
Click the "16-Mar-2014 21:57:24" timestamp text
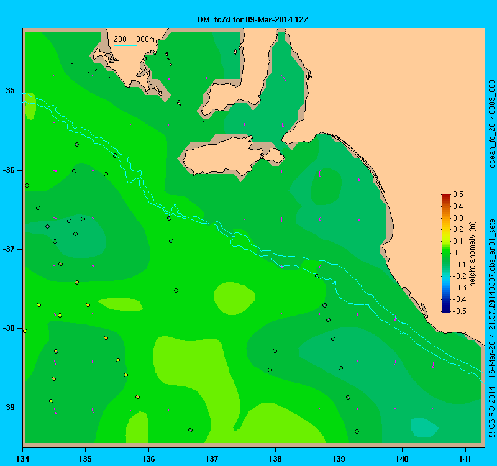pos(491,340)
